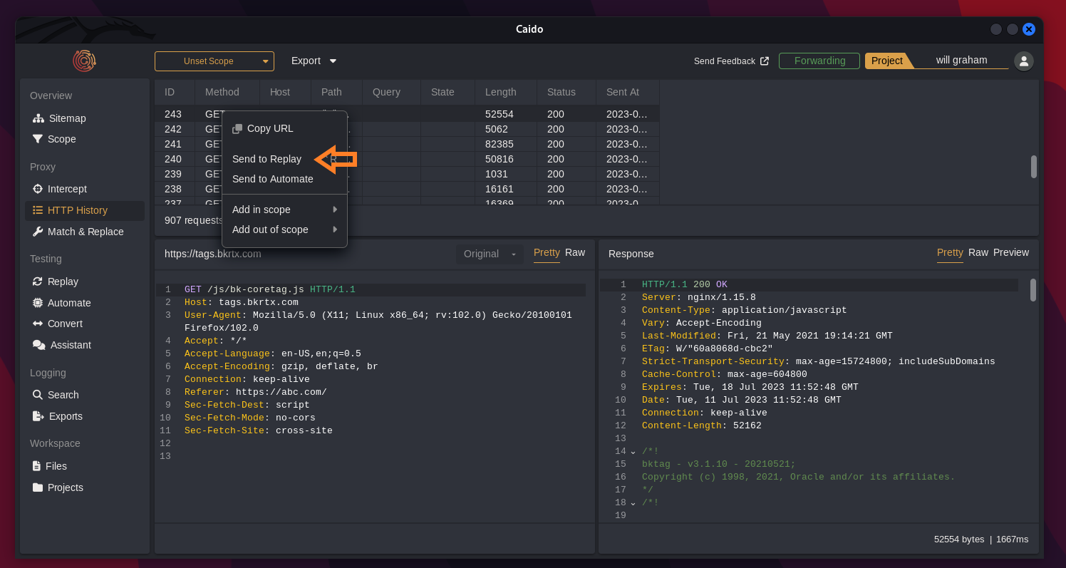Sort the table by the Status column

point(566,92)
